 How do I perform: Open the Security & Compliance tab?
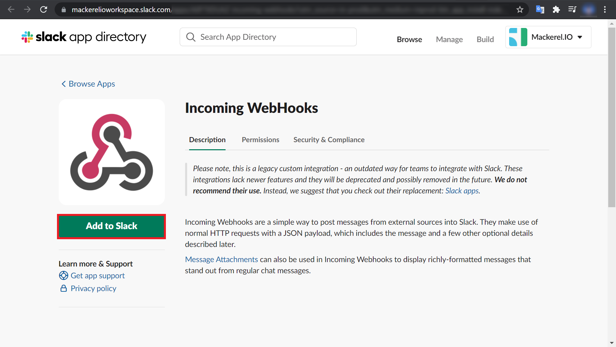point(329,139)
